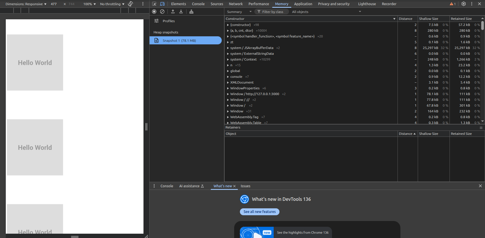Sort by Shallow Size column header
This screenshot has width=485, height=238.
433,19
